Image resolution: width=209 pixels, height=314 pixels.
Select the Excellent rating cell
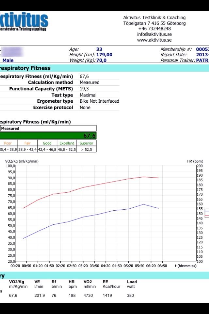point(67,143)
